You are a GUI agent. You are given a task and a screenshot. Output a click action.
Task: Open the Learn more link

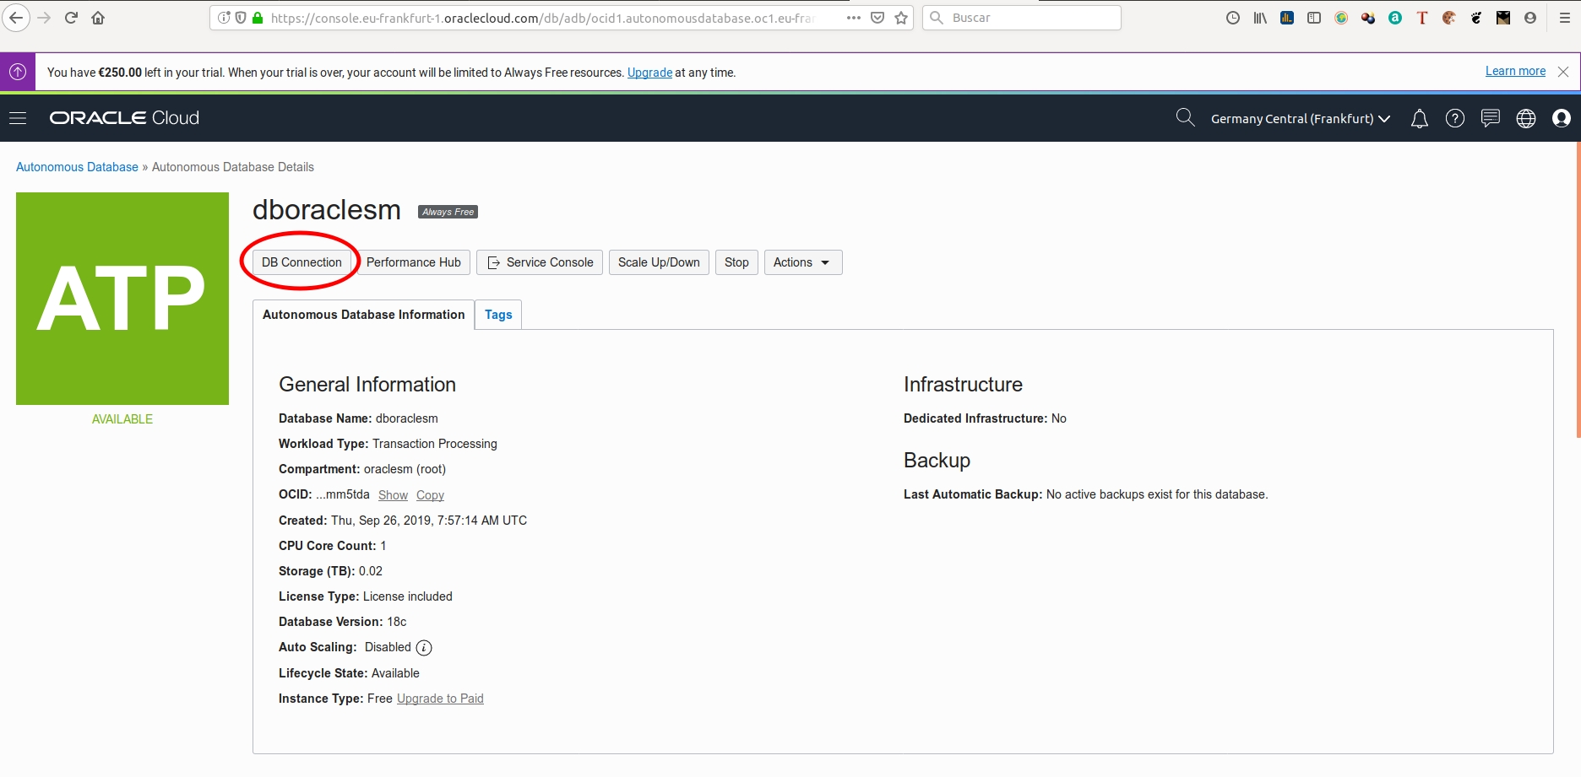tap(1515, 71)
